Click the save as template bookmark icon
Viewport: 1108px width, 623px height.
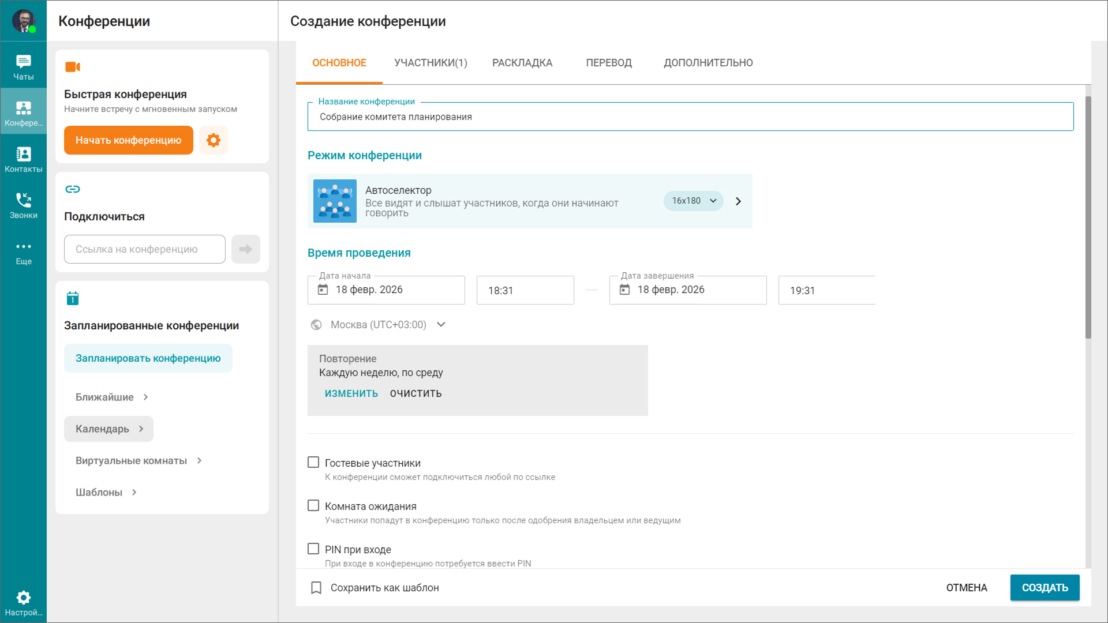click(x=316, y=588)
